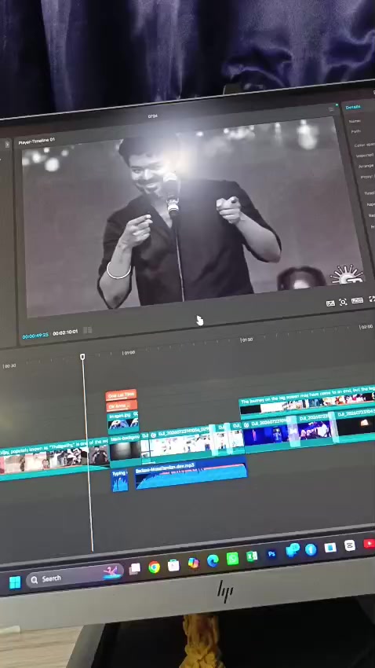Open the Copilot taskbar icon

(194, 563)
